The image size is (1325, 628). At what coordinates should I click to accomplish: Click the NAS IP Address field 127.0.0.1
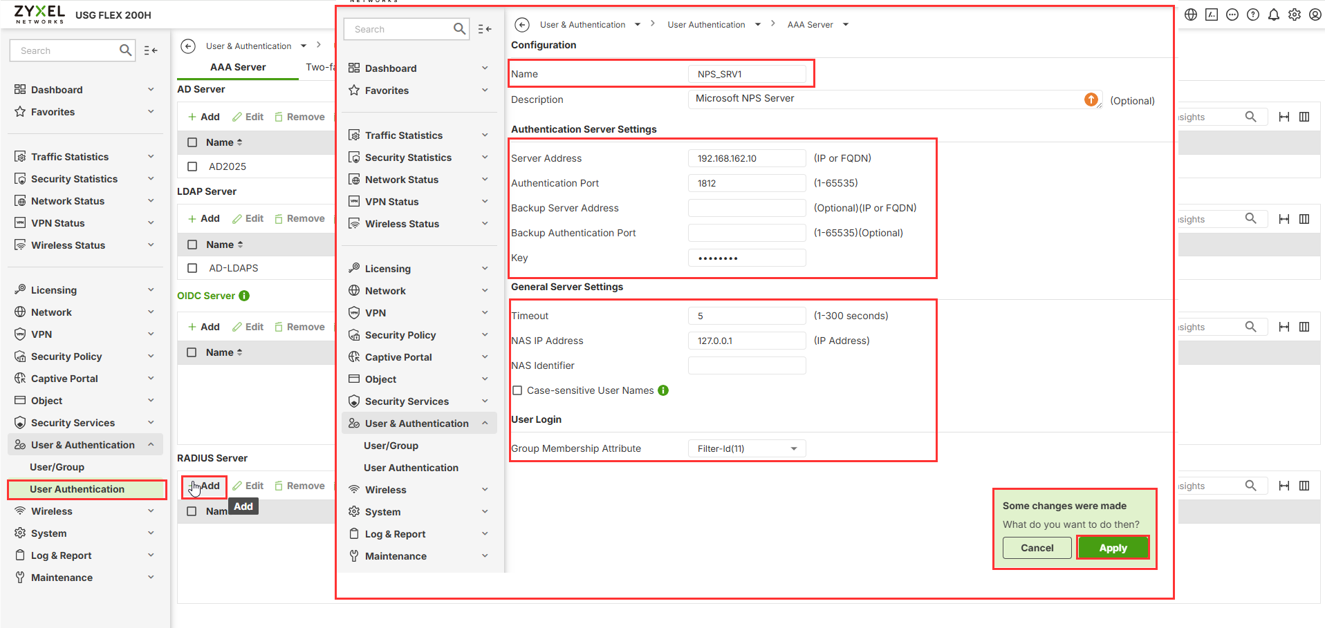coord(747,341)
